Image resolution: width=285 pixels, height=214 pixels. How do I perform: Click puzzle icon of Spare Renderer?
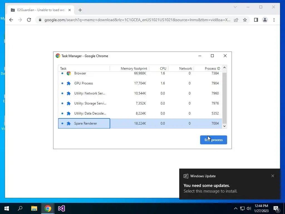tap(68, 123)
